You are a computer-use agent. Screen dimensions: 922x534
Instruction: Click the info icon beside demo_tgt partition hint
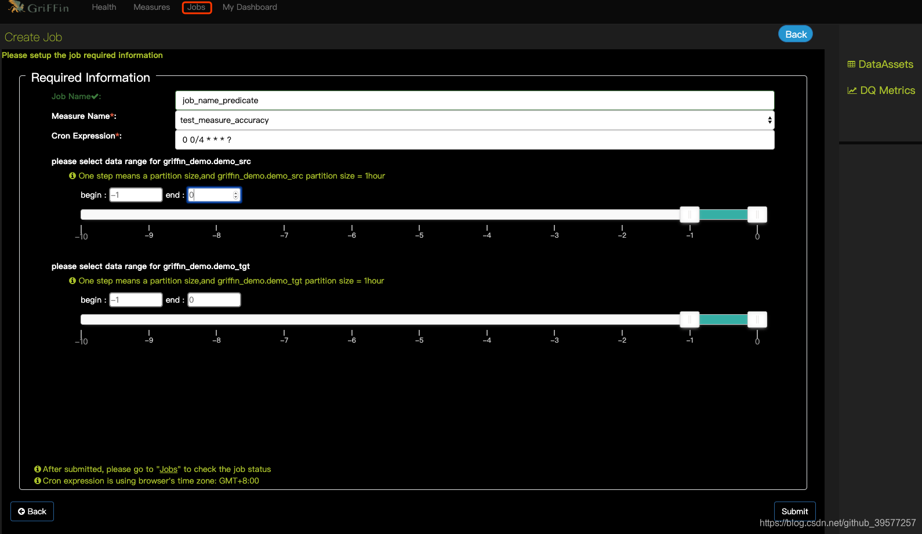72,281
